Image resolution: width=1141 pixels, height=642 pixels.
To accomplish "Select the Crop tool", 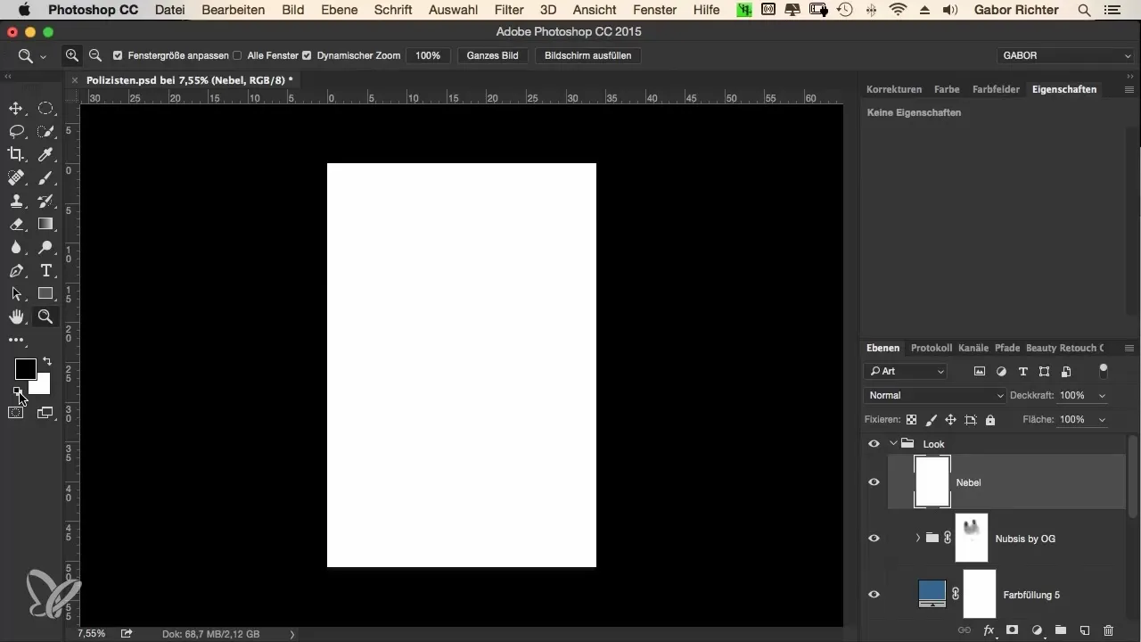I will click(16, 155).
